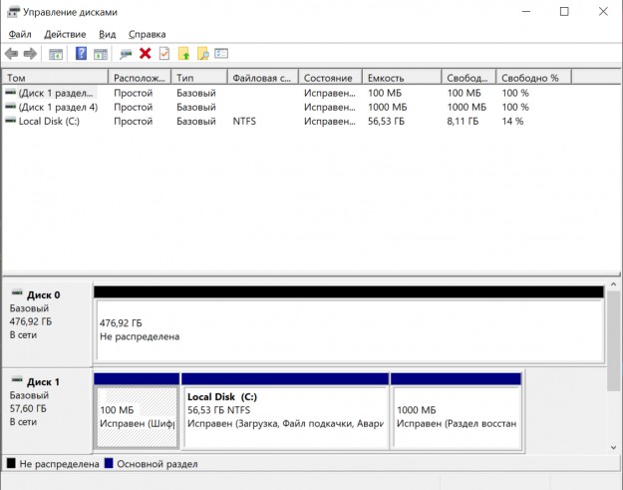Open the Файл menu

20,34
